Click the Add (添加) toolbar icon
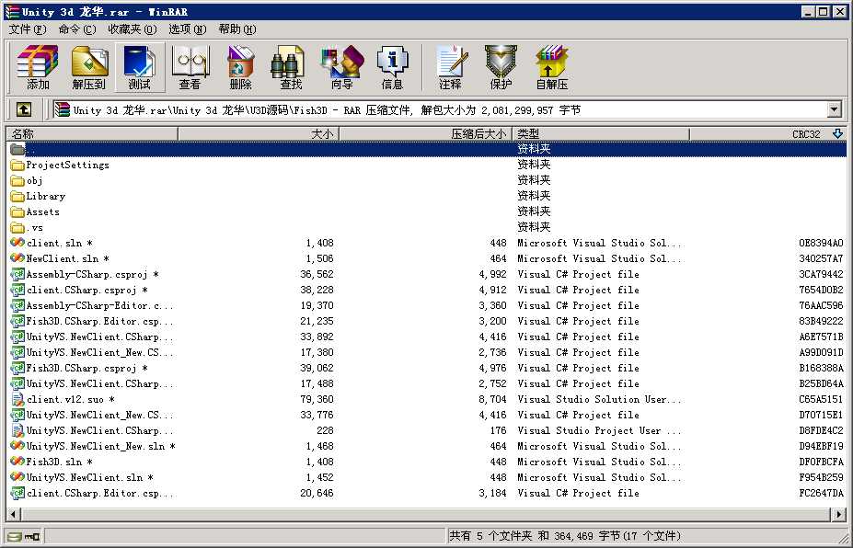Screen dimensions: 853x548 37,67
